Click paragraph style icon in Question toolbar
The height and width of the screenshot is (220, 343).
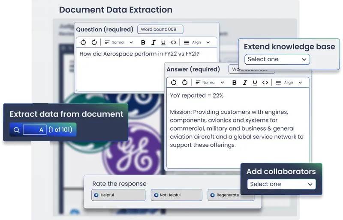click(x=107, y=42)
